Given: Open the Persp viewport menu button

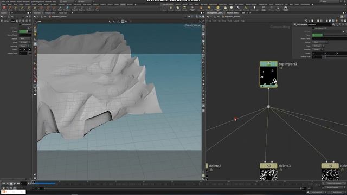Looking at the screenshot, I should pyautogui.click(x=188, y=25).
